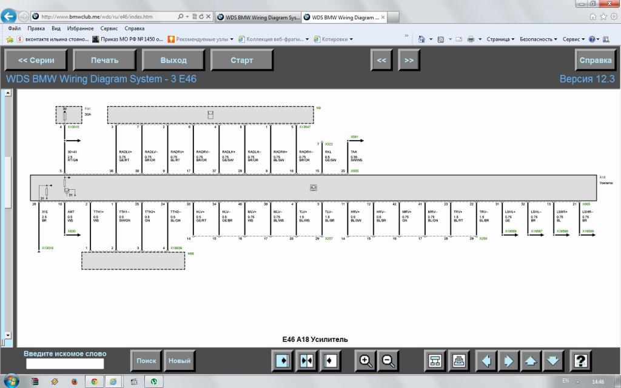Click the Выход button
The height and width of the screenshot is (388, 621).
click(173, 60)
